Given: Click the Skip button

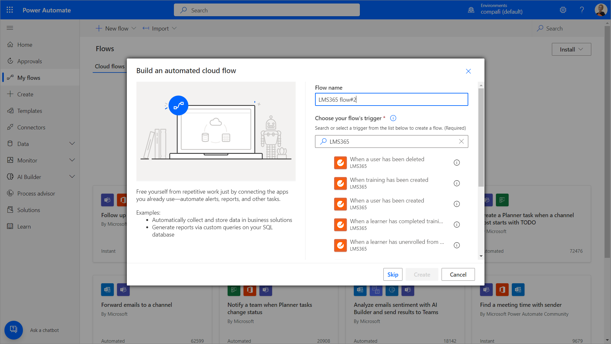Looking at the screenshot, I should (x=393, y=274).
